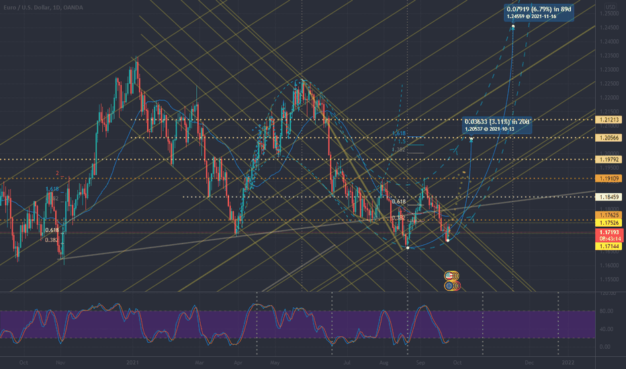This screenshot has height=369, width=626.
Task: Select the white anchor dot at September low
Action: (x=447, y=240)
